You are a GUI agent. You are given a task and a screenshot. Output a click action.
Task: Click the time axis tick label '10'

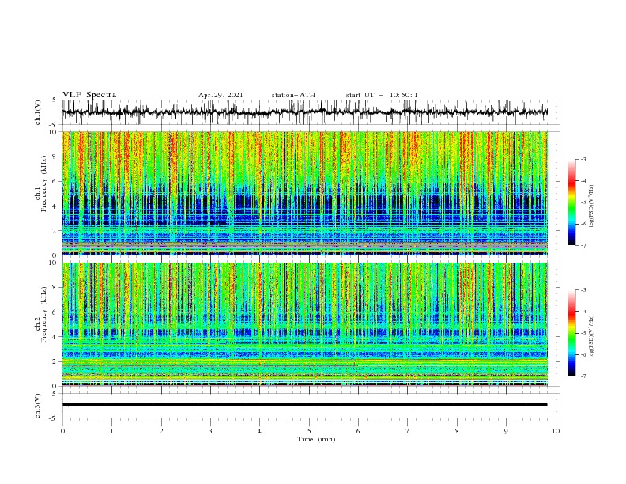(556, 431)
